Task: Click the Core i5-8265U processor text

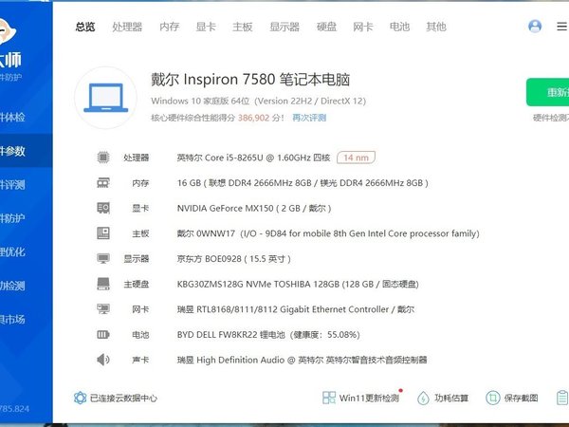Action: click(253, 158)
